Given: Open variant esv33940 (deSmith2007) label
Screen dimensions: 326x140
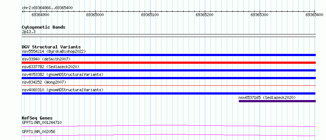Looking at the screenshot, I should [46, 59].
